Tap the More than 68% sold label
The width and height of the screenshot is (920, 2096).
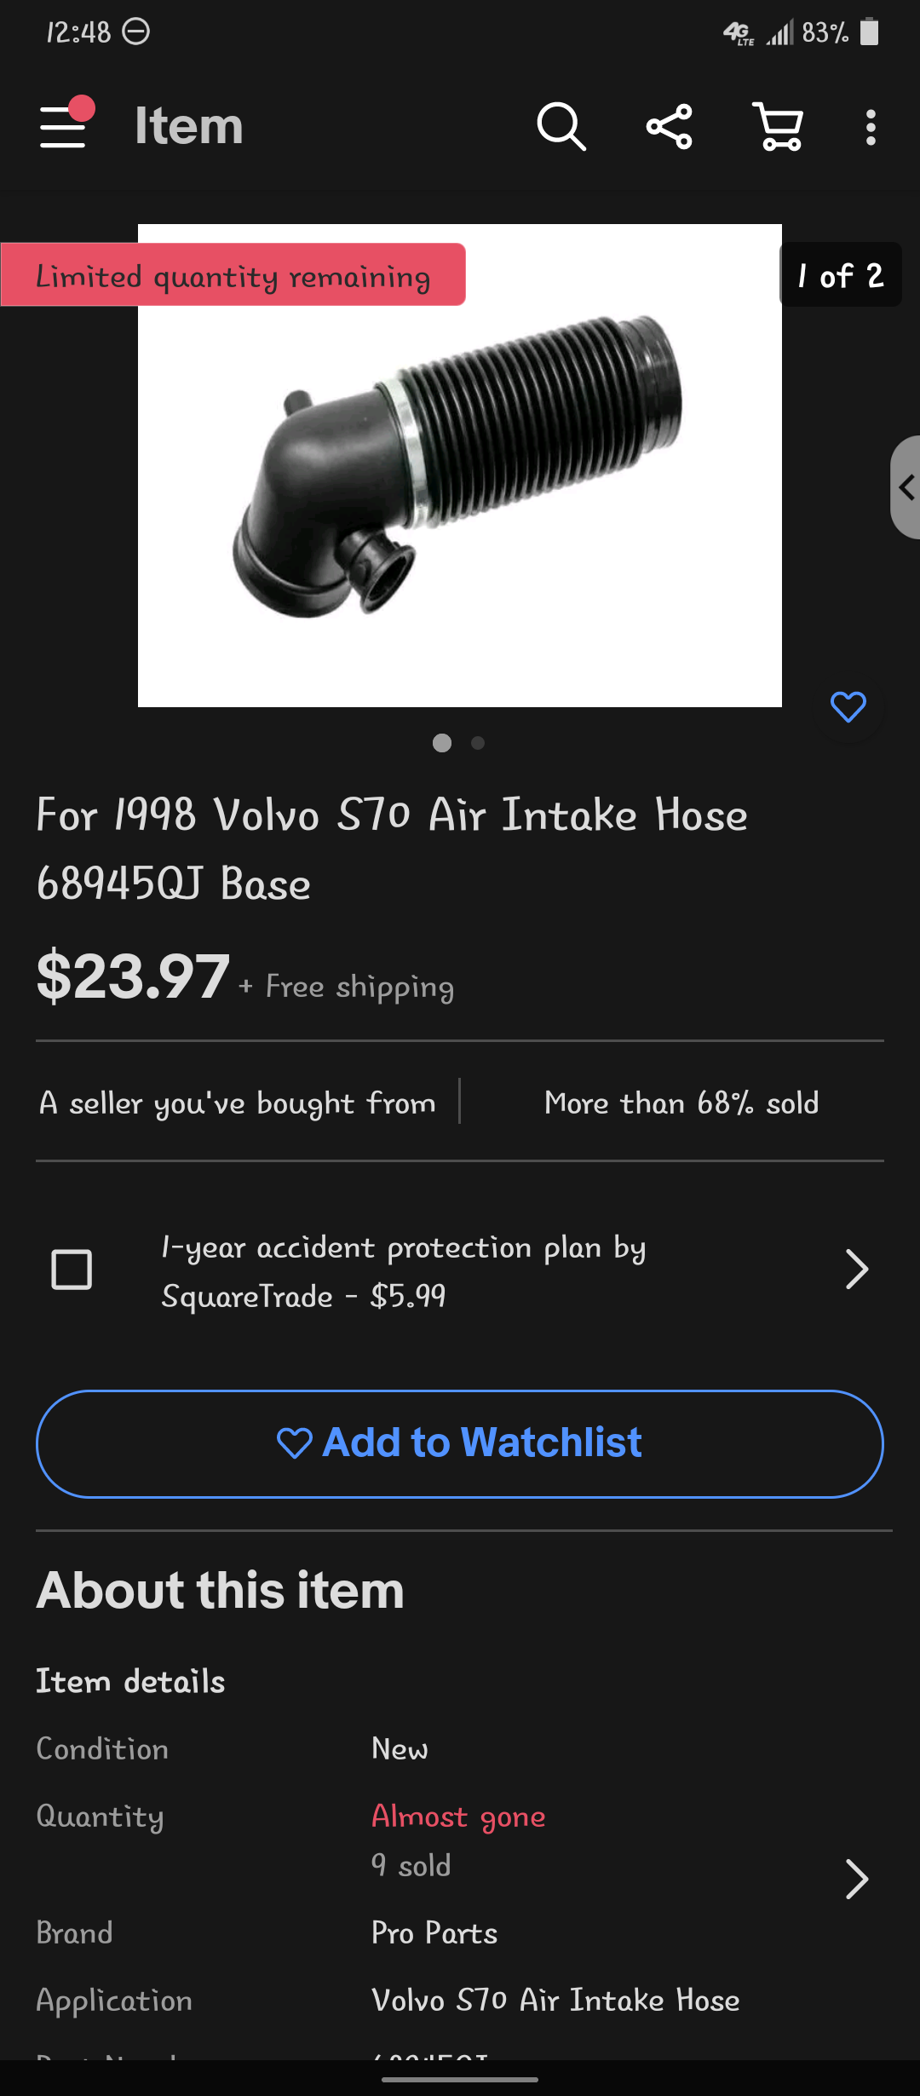coord(681,1103)
